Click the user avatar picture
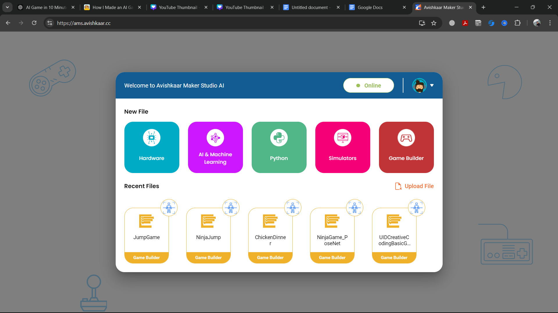558x313 pixels. tap(419, 85)
